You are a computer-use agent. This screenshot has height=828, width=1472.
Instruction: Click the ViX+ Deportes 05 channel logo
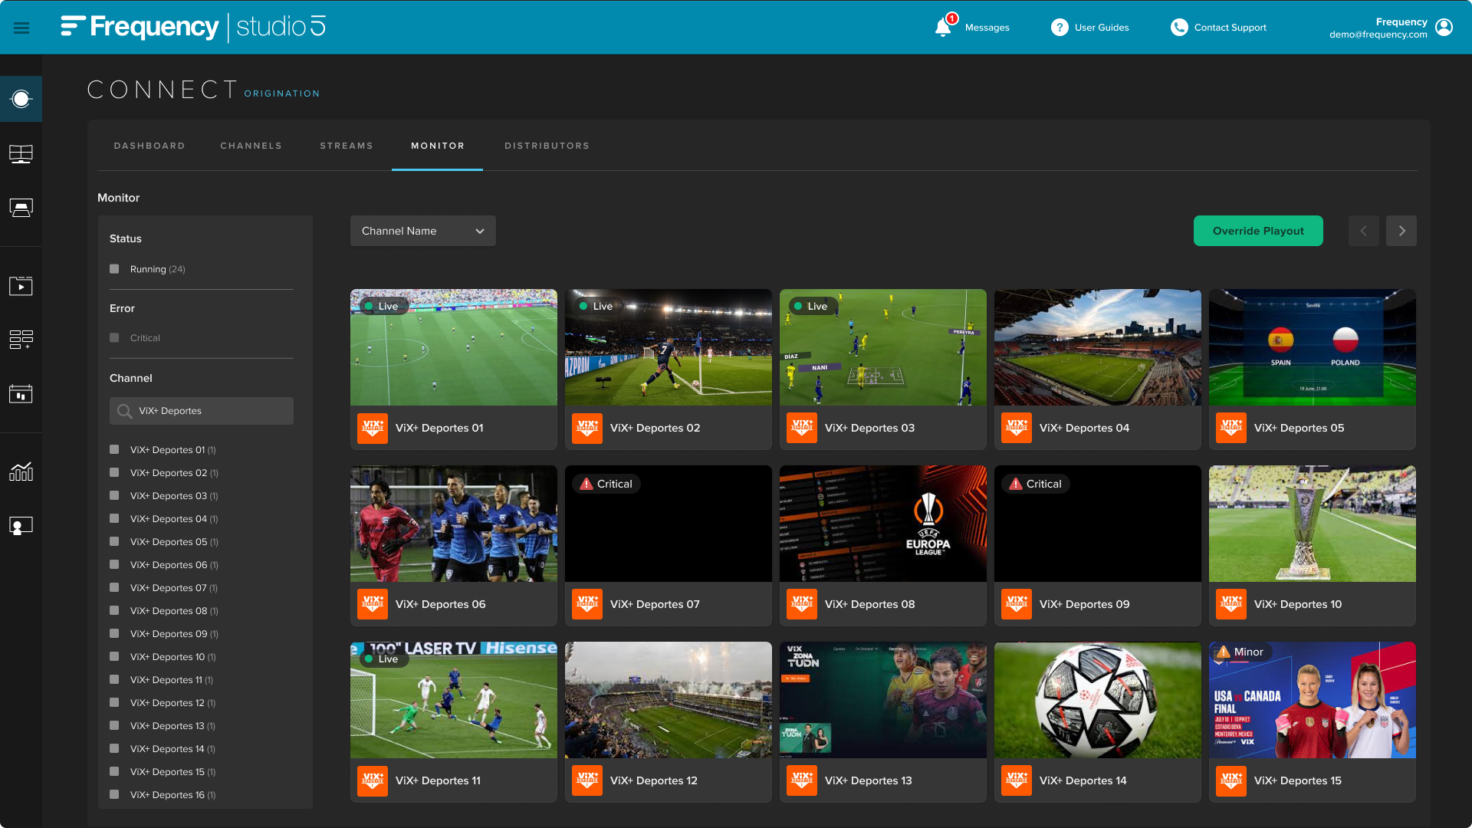(1231, 428)
